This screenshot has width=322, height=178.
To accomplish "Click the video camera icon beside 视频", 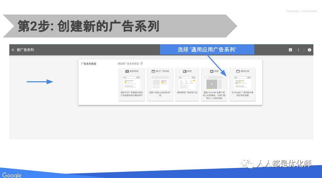I will click(212, 71).
